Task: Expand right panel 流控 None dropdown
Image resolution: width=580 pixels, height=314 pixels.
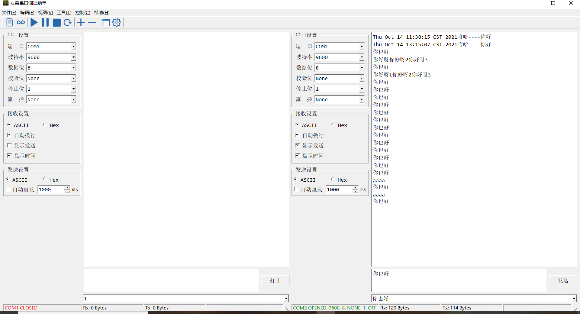Action: (362, 99)
